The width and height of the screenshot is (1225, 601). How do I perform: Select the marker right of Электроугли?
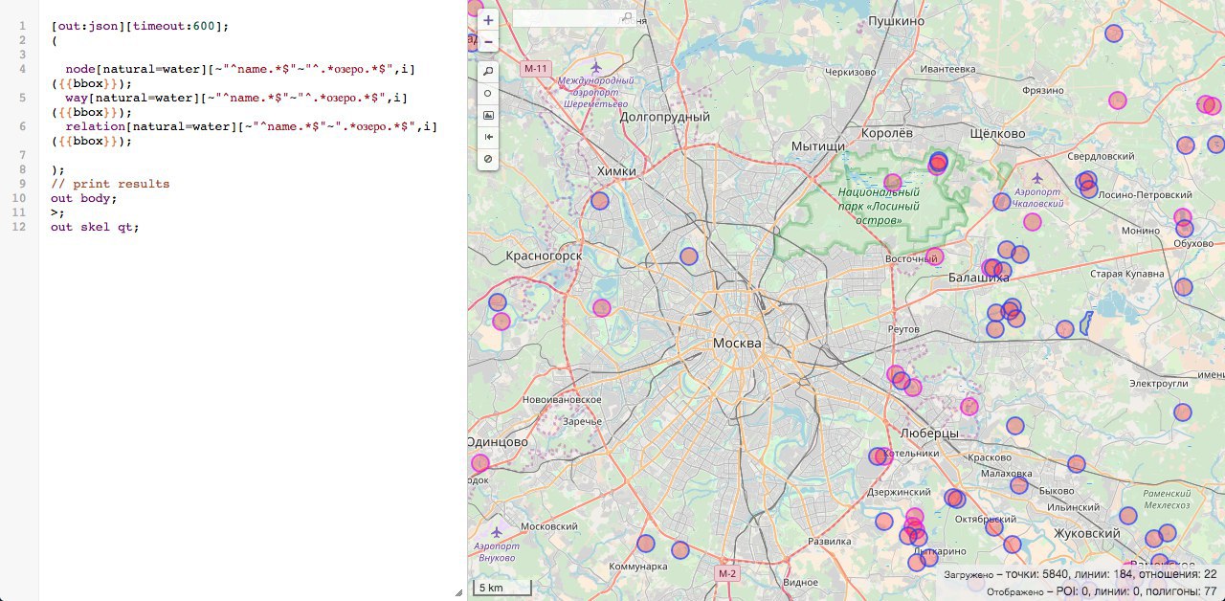[x=1183, y=412]
